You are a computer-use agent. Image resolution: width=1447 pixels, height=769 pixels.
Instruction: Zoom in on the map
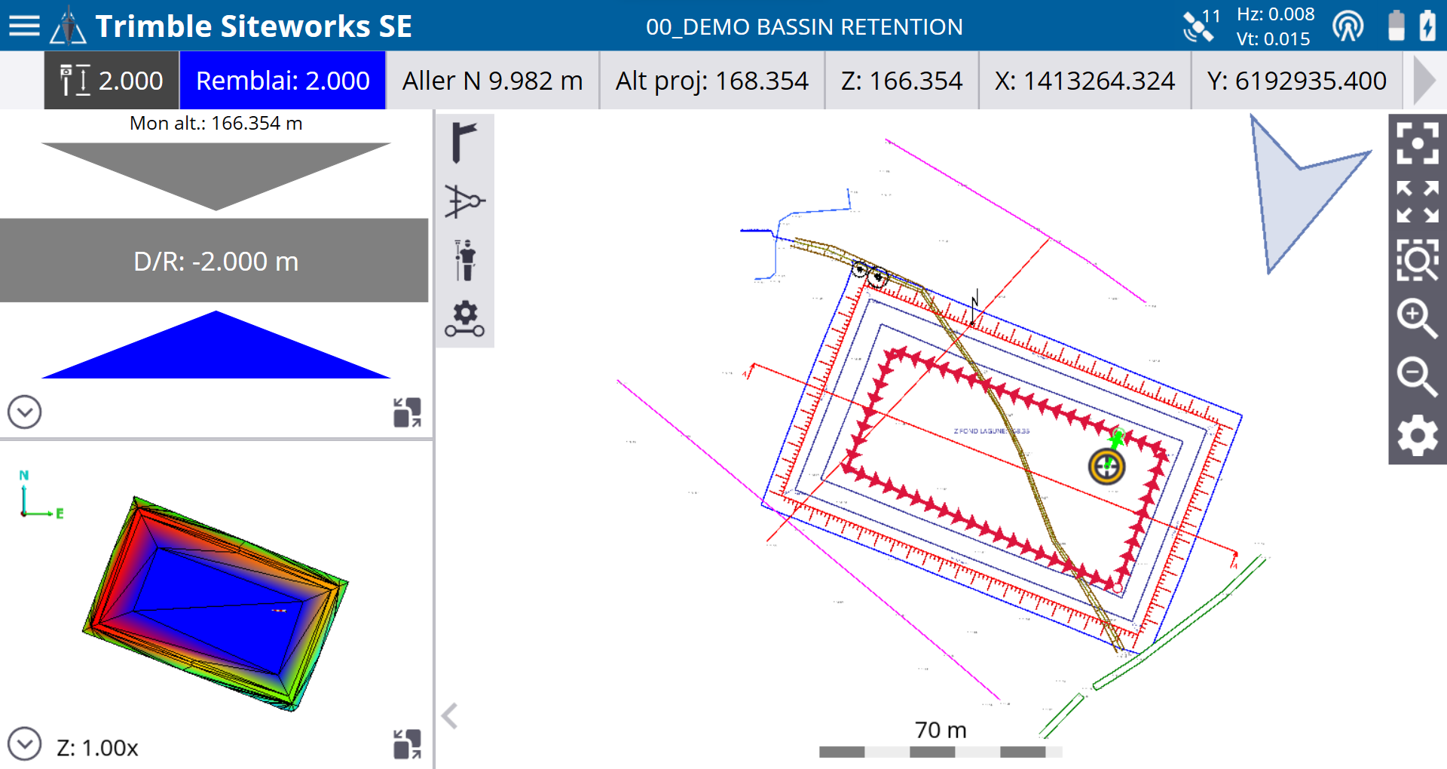[x=1417, y=318]
